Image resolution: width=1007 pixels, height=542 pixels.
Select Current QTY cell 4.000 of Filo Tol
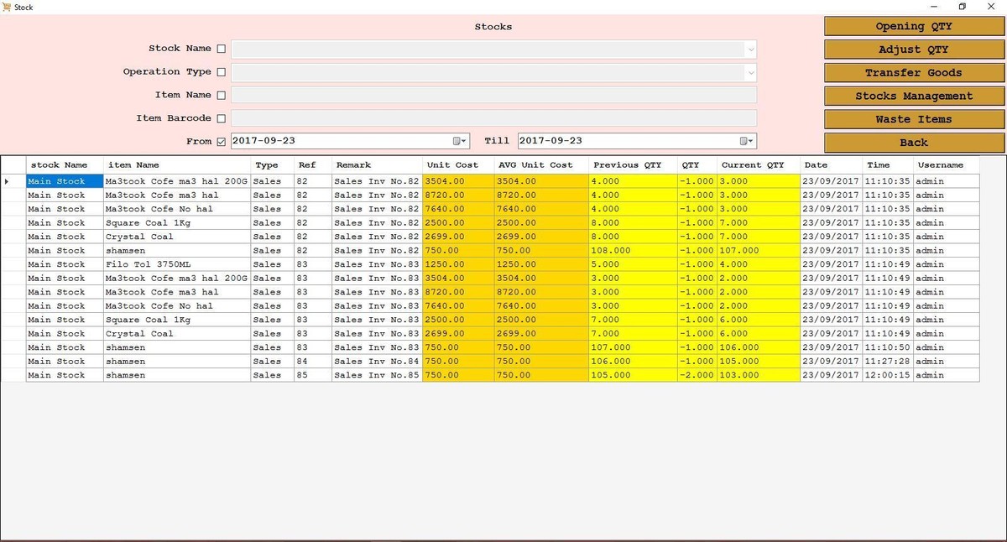coord(759,264)
